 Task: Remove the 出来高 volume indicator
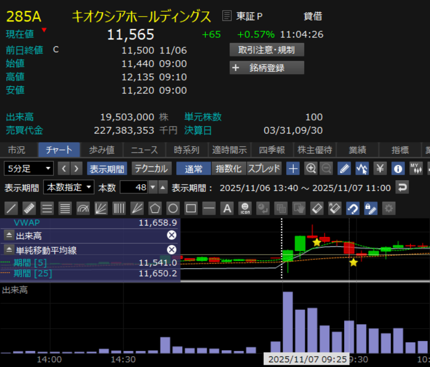click(172, 235)
